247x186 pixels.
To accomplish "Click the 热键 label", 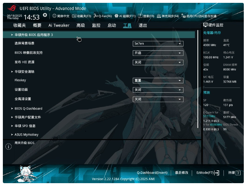I will point(232,172).
